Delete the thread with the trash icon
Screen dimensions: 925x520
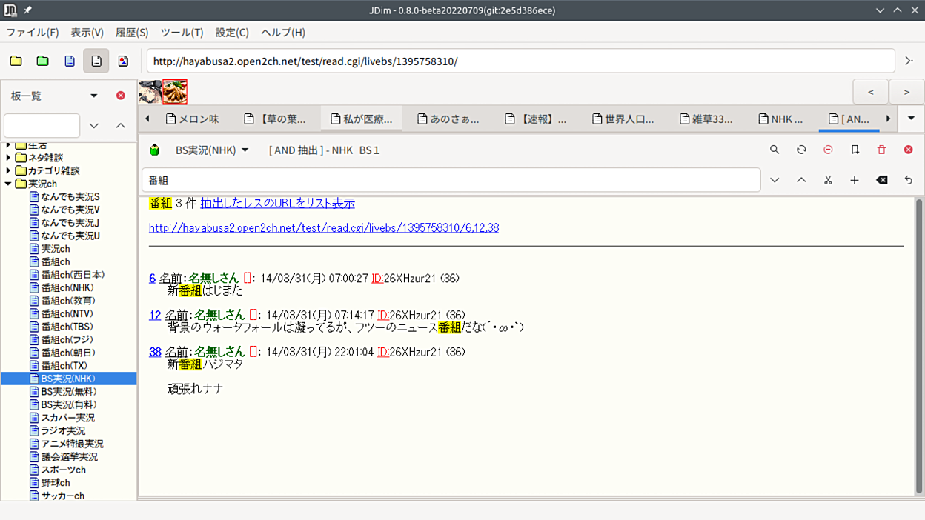tap(881, 150)
